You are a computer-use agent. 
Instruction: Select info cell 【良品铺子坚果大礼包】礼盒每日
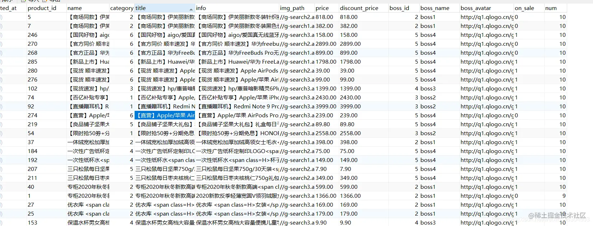[237, 124]
